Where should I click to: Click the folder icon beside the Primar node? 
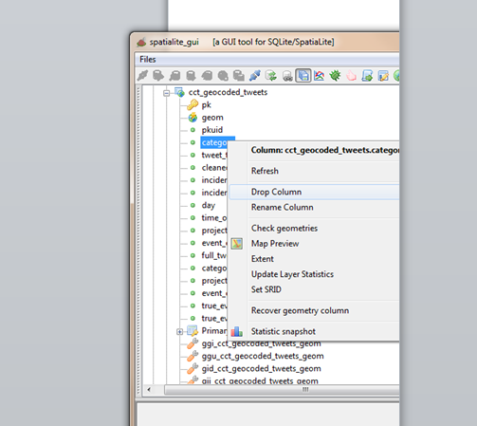193,331
